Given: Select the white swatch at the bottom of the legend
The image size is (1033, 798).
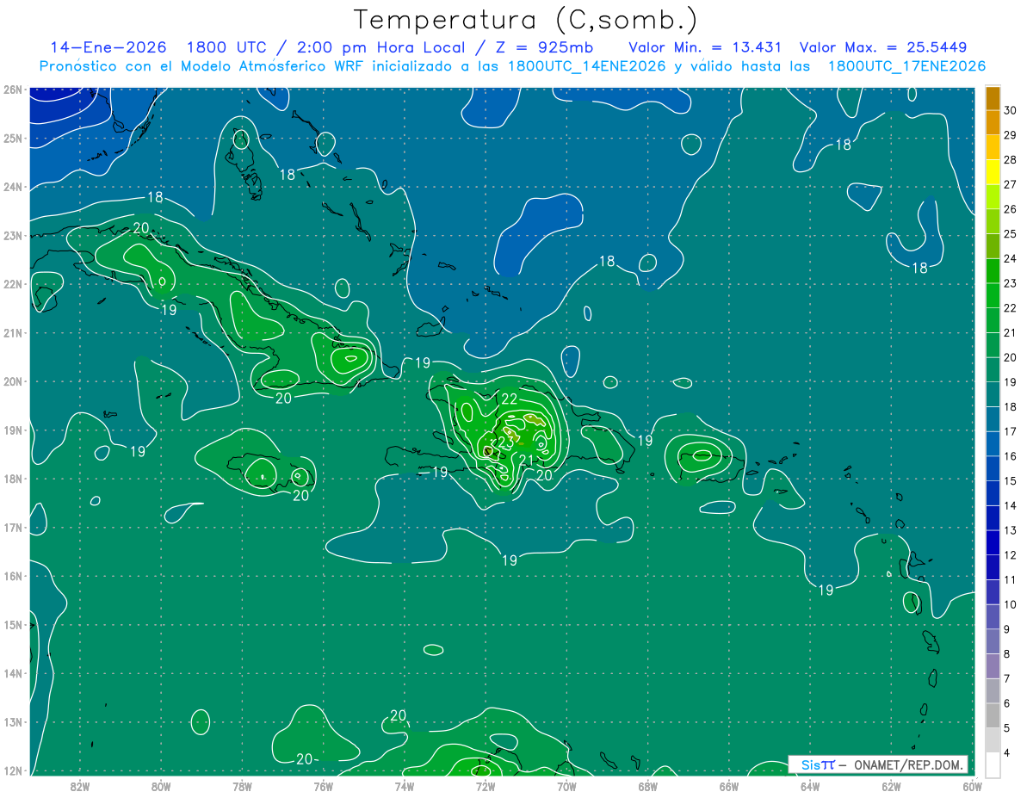Looking at the screenshot, I should pos(993,764).
